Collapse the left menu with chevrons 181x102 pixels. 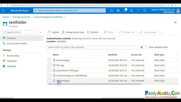[41, 32]
